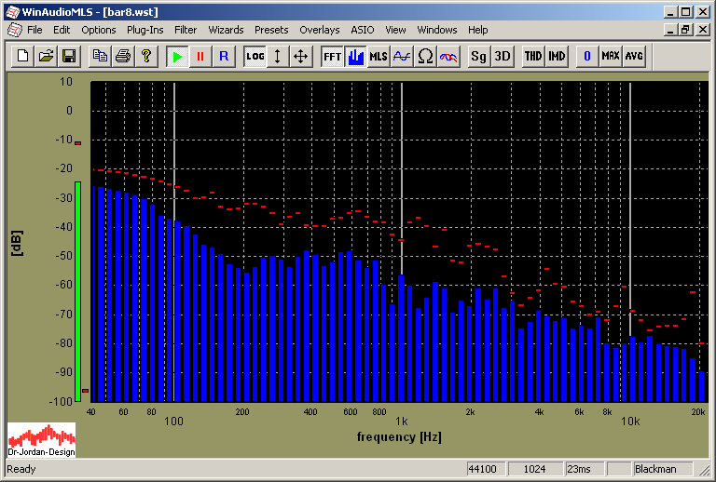Click the green input level meter
The height and width of the screenshot is (482, 716).
[78, 288]
